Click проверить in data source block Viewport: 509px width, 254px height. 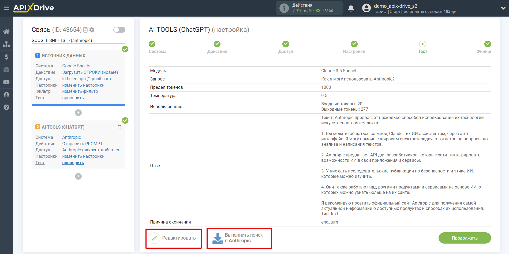pos(73,98)
